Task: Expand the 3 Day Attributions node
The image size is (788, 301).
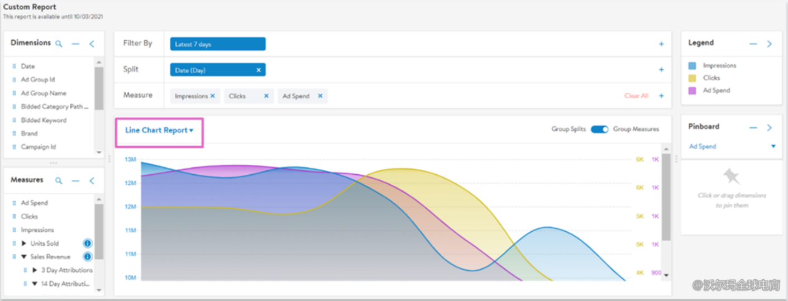Action: 35,270
